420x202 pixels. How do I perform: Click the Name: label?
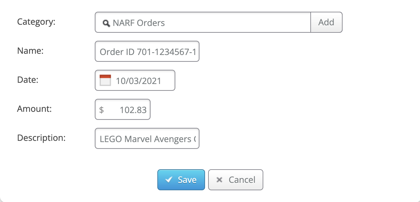click(30, 51)
